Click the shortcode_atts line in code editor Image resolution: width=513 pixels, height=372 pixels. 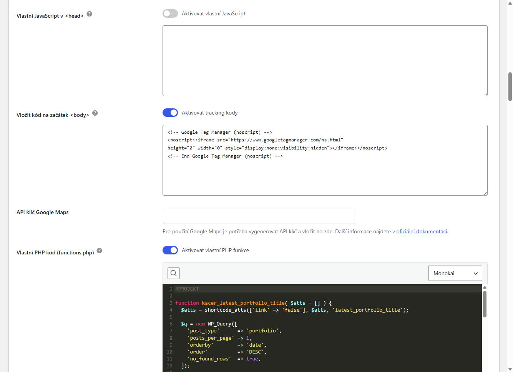pos(295,310)
